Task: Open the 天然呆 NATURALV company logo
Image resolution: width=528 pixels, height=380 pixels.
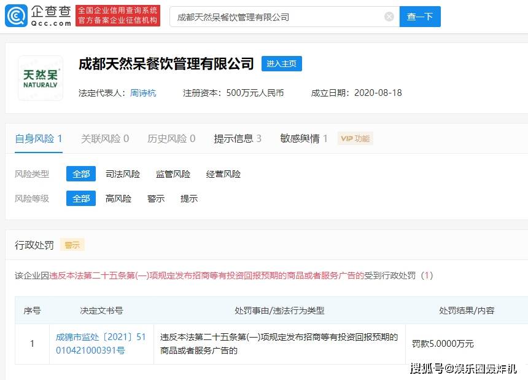Action: (41, 78)
